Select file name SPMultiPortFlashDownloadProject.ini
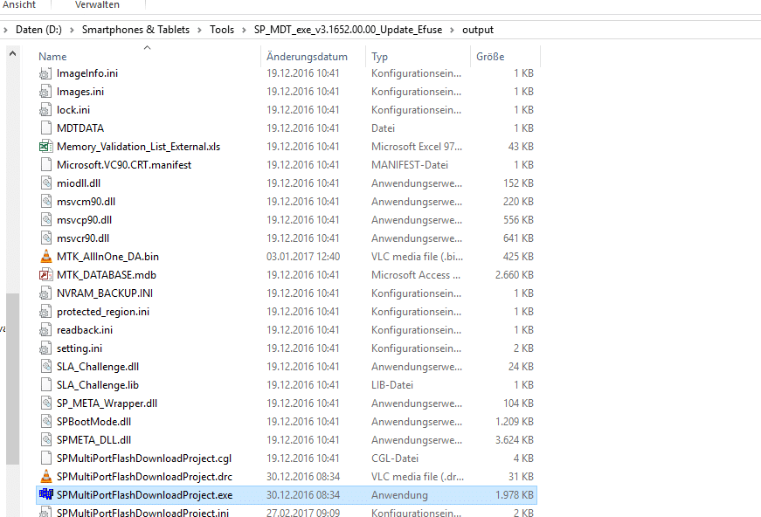761x517 pixels. click(142, 512)
